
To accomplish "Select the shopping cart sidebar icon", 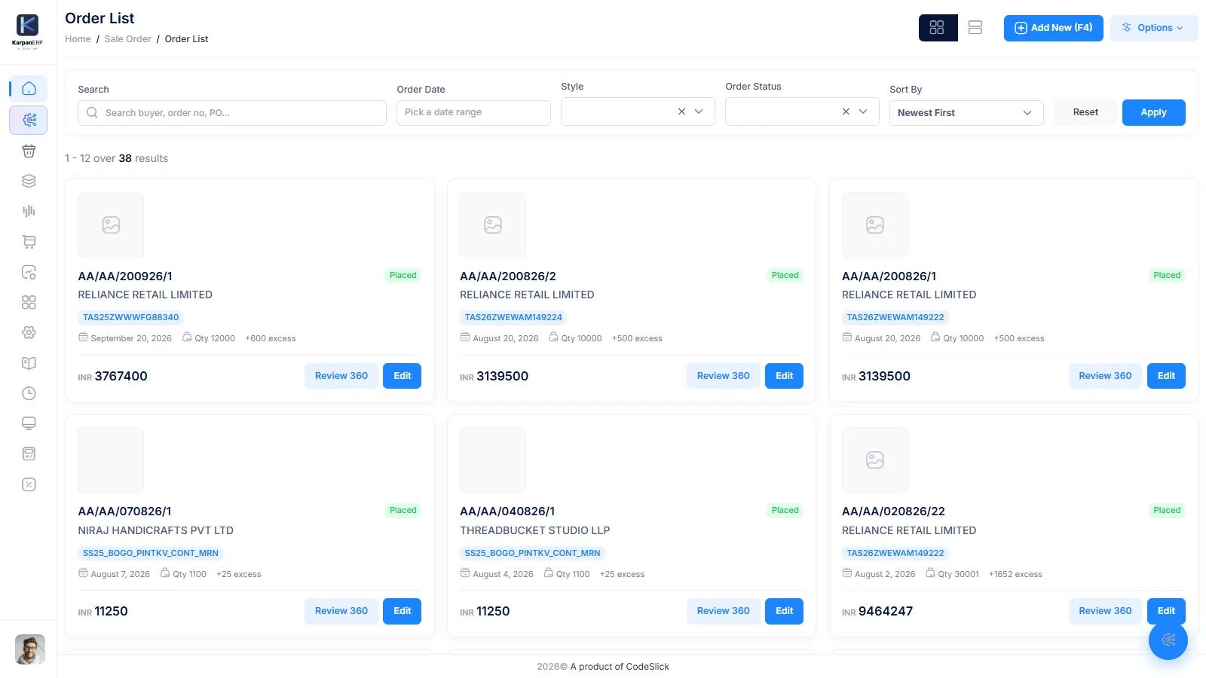I will click(29, 242).
